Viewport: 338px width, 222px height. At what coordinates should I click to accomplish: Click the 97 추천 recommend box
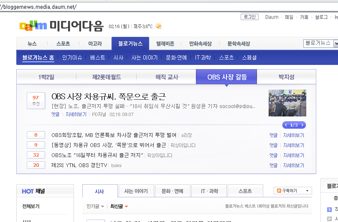tap(36, 100)
